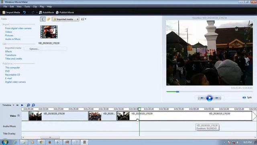Viewport: 257px width, 145px height.
Task: Click the Audio or Music import link
Action: [13, 39]
